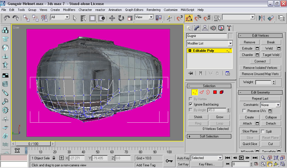Open the Constraints dropdown set to None
Viewport: 287px width, 168px height.
pyautogui.click(x=278, y=105)
